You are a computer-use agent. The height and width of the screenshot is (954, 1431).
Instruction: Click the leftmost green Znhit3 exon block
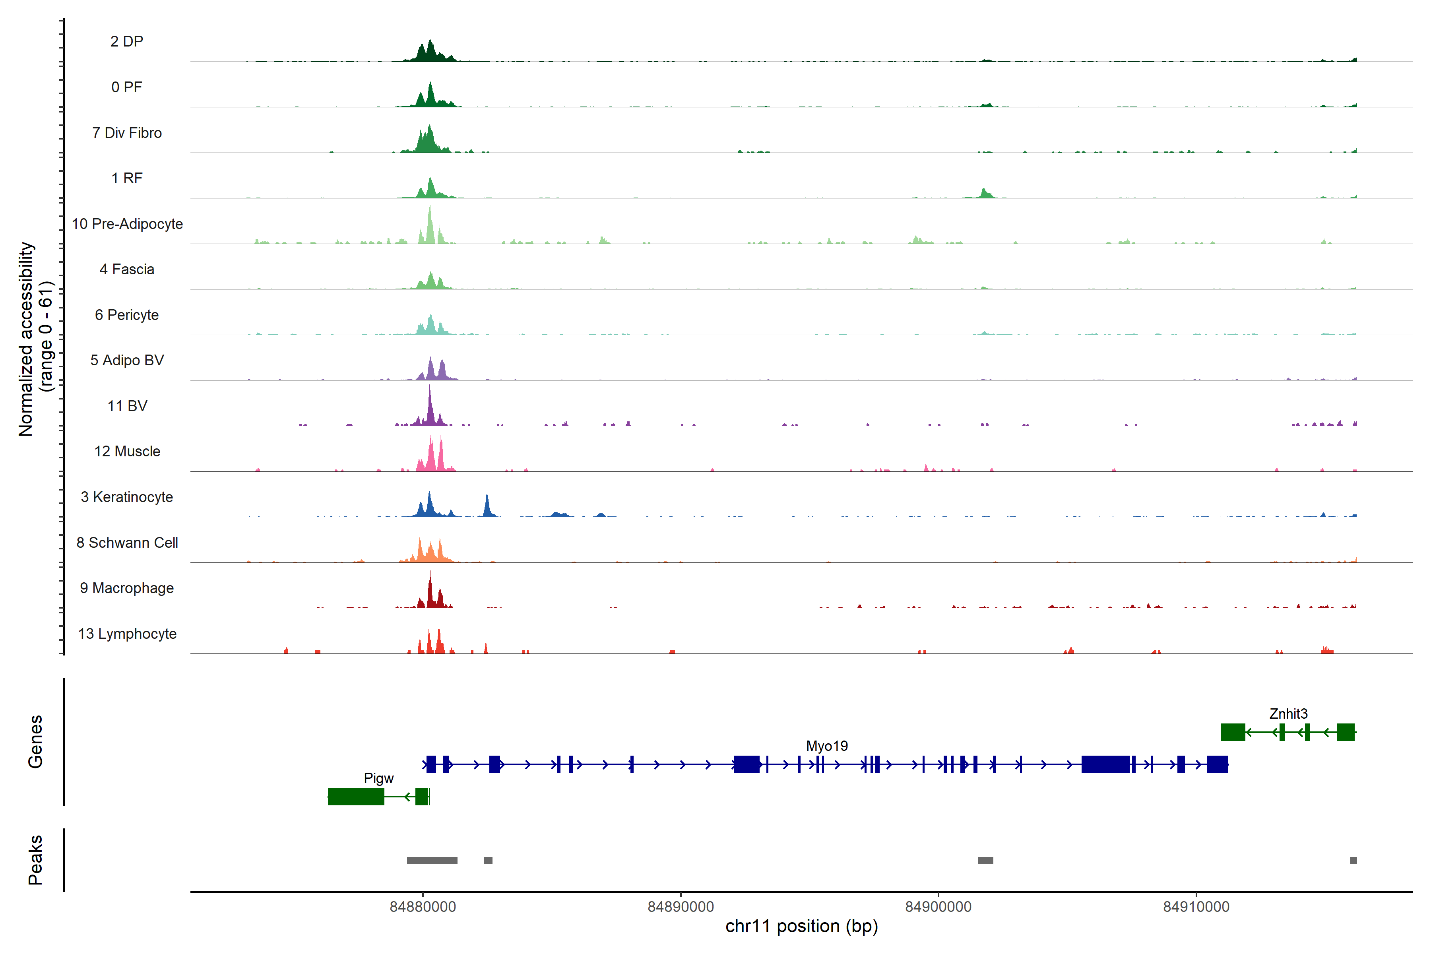tap(1233, 732)
